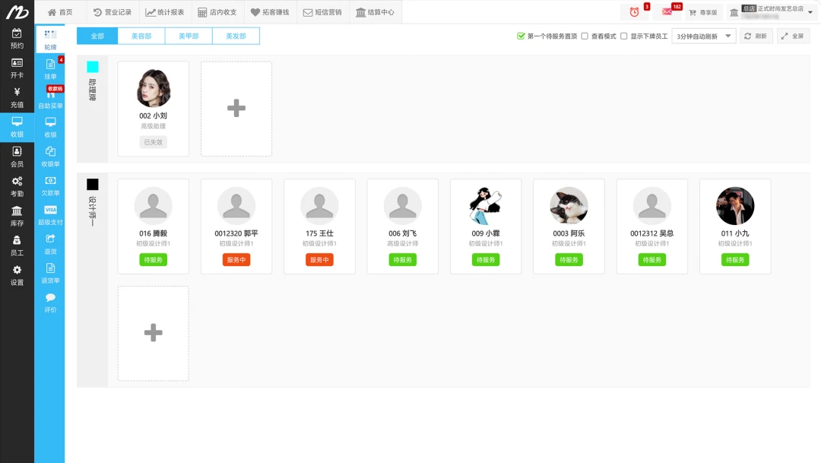Open 开卡 in the left sidebar
Image resolution: width=821 pixels, height=463 pixels.
(17, 68)
